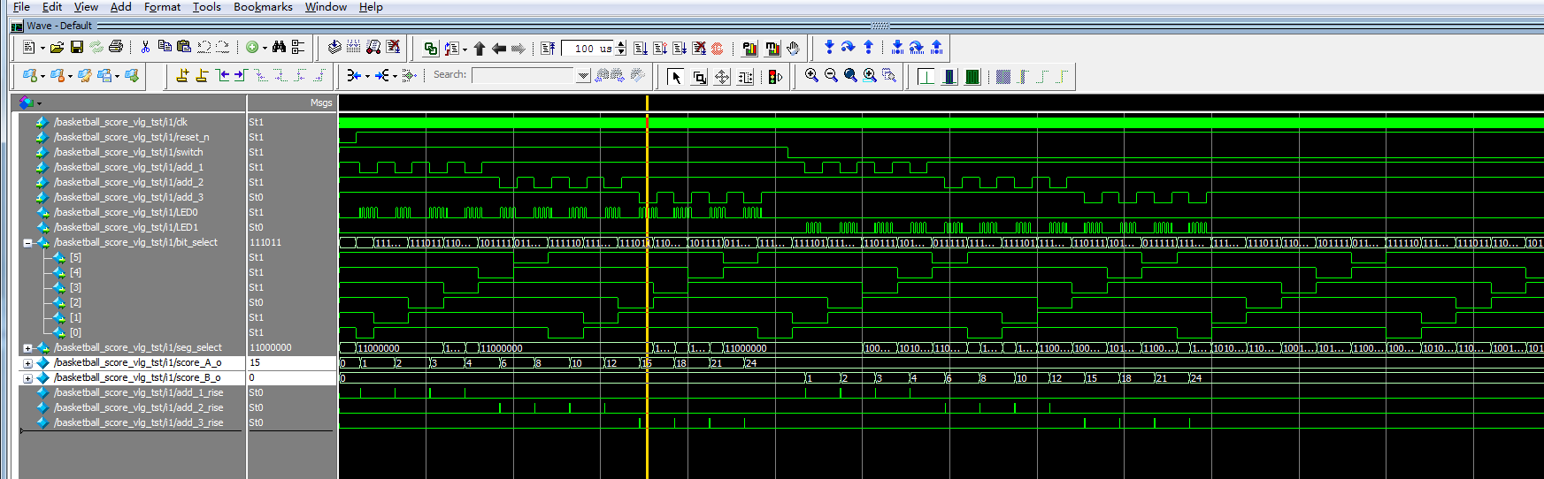1544x479 pixels.
Task: Click the Collapse All tree icon
Action: (x=298, y=48)
